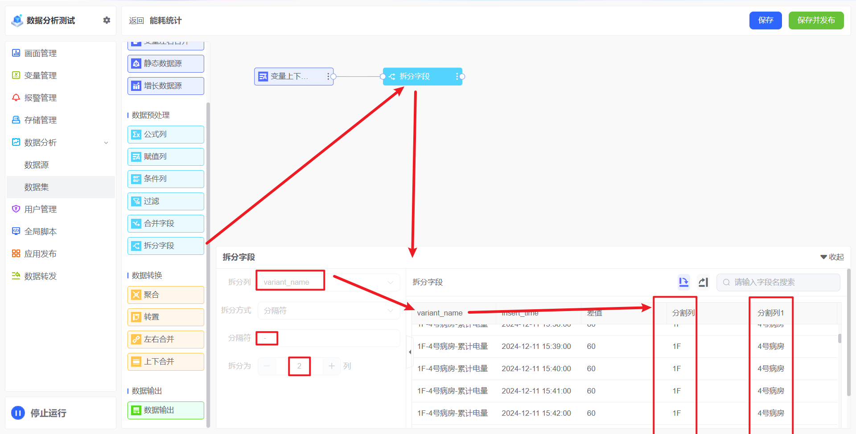Collapse the panel using 收起
This screenshot has width=856, height=434.
(832, 257)
